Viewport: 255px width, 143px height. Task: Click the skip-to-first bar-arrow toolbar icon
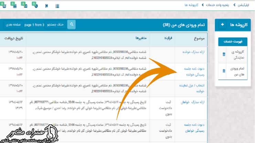(x=47, y=6)
